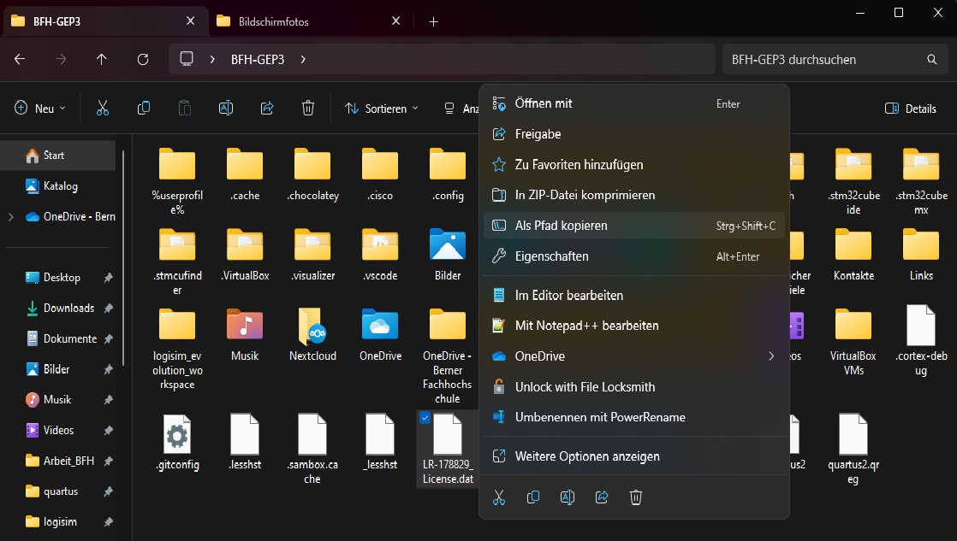The height and width of the screenshot is (541, 957).
Task: Select the Bilder folder in file grid
Action: coord(448,255)
